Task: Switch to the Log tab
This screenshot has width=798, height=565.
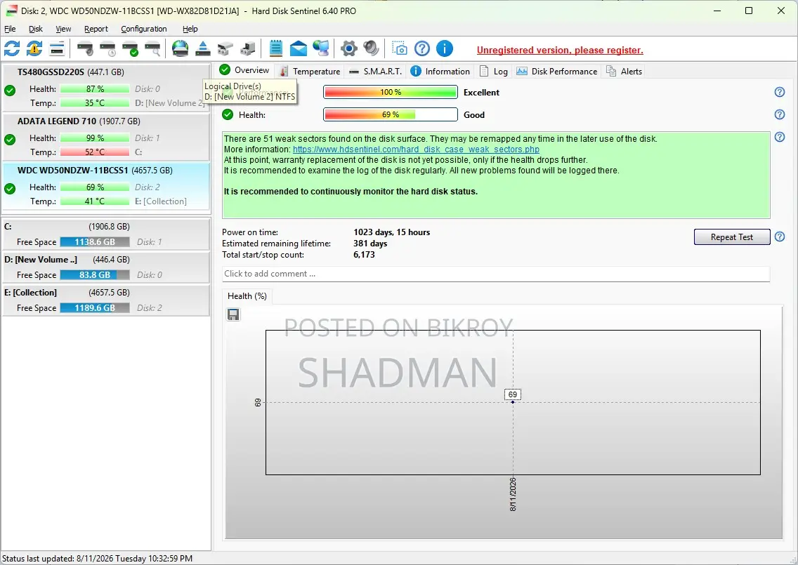Action: point(494,71)
